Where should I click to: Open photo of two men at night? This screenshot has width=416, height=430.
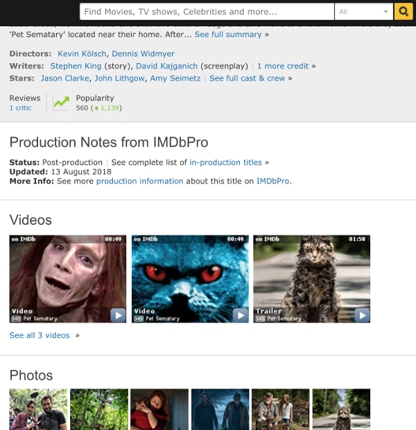220,409
